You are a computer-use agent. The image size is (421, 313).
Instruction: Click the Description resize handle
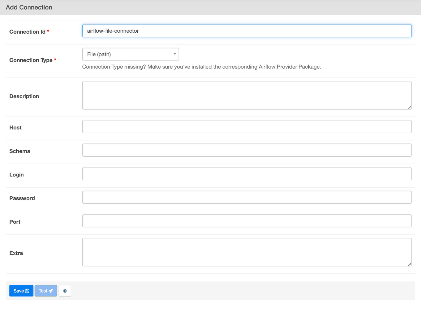(x=410, y=108)
